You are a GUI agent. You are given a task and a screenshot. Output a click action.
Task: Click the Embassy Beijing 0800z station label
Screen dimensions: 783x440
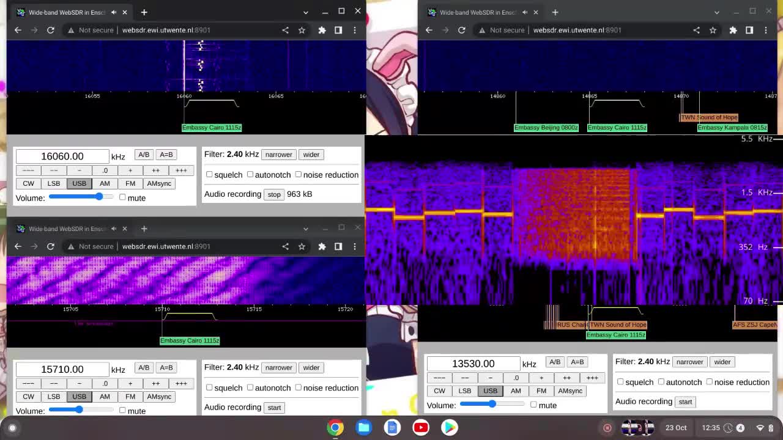point(546,127)
